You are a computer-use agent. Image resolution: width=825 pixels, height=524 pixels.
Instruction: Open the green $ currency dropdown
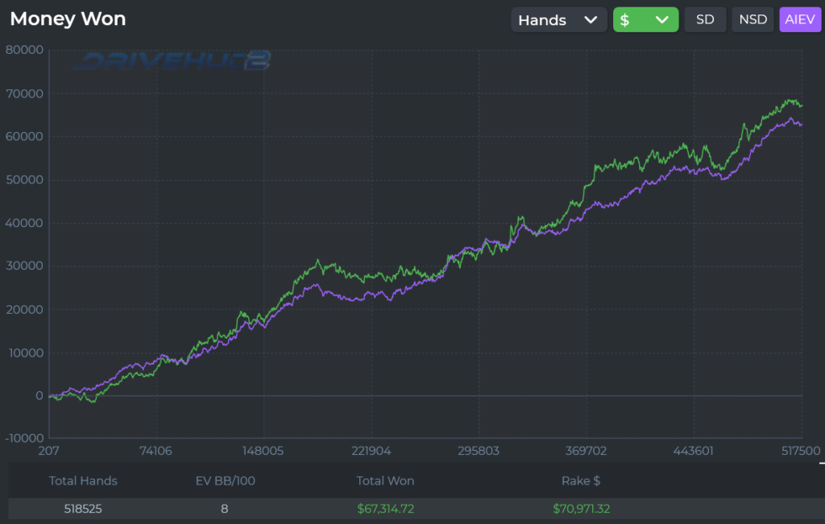[x=645, y=20]
